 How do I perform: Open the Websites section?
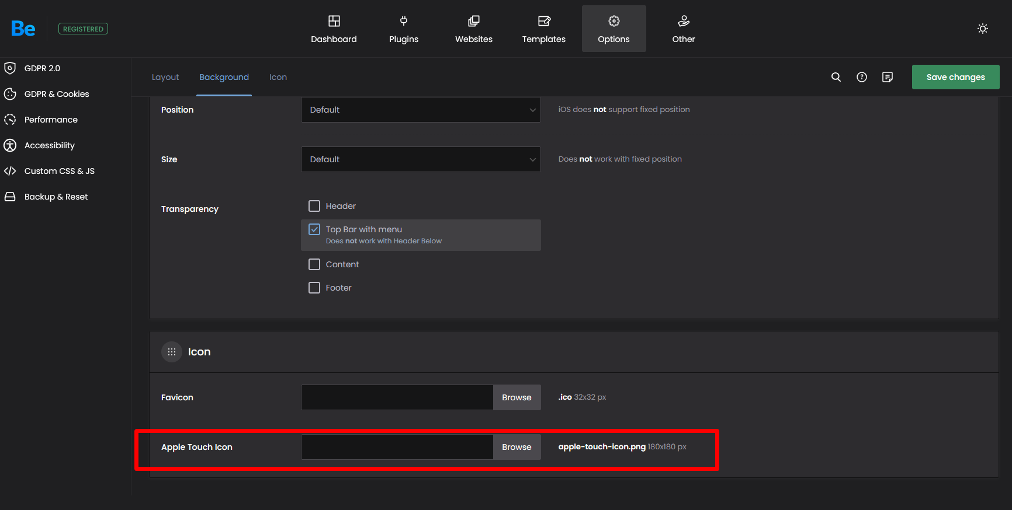pos(474,29)
